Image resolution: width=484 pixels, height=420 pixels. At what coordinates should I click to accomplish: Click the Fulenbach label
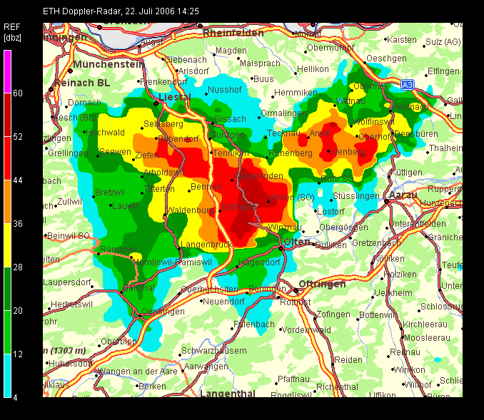pyautogui.click(x=253, y=324)
